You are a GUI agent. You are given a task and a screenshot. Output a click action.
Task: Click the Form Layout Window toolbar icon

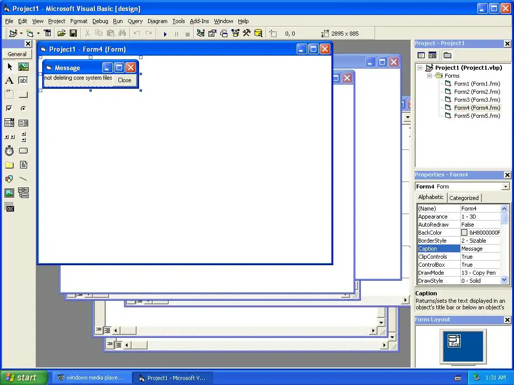point(224,33)
